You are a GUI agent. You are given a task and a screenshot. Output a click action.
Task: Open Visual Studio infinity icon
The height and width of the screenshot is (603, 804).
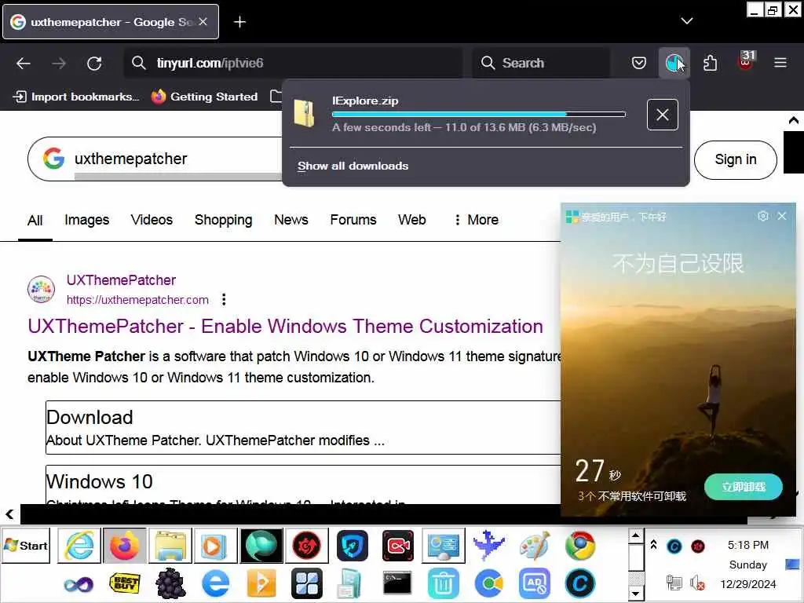[x=79, y=583]
